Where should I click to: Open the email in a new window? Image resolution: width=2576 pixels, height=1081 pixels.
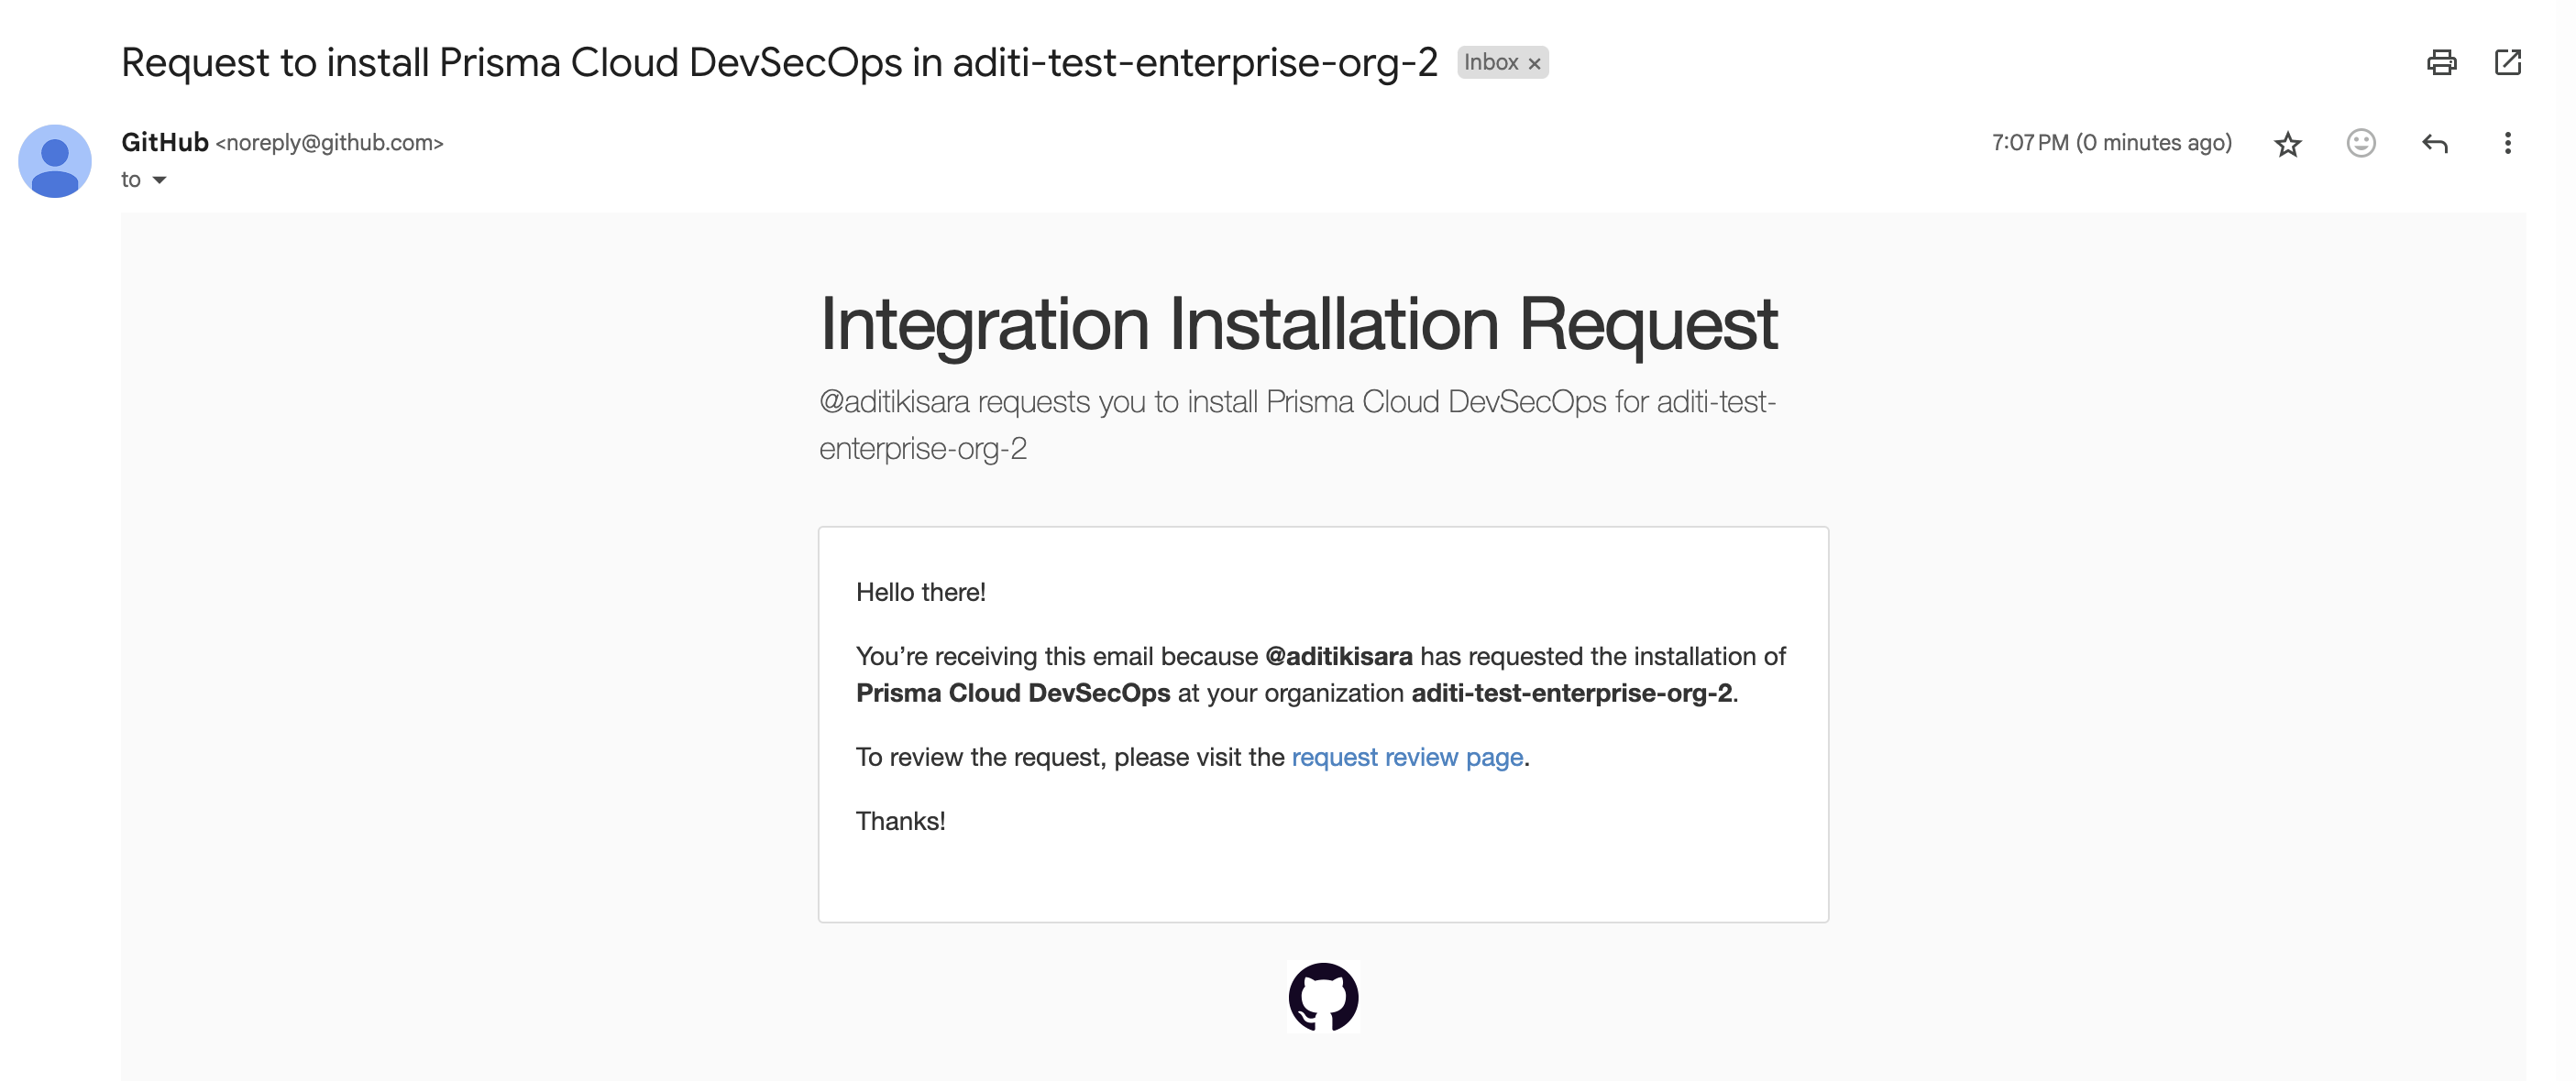pyautogui.click(x=2507, y=63)
